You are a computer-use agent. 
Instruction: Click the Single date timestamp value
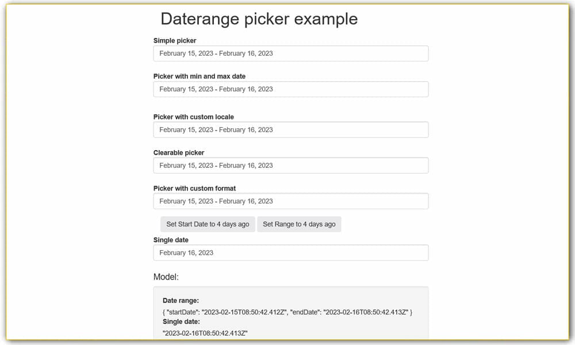point(204,332)
